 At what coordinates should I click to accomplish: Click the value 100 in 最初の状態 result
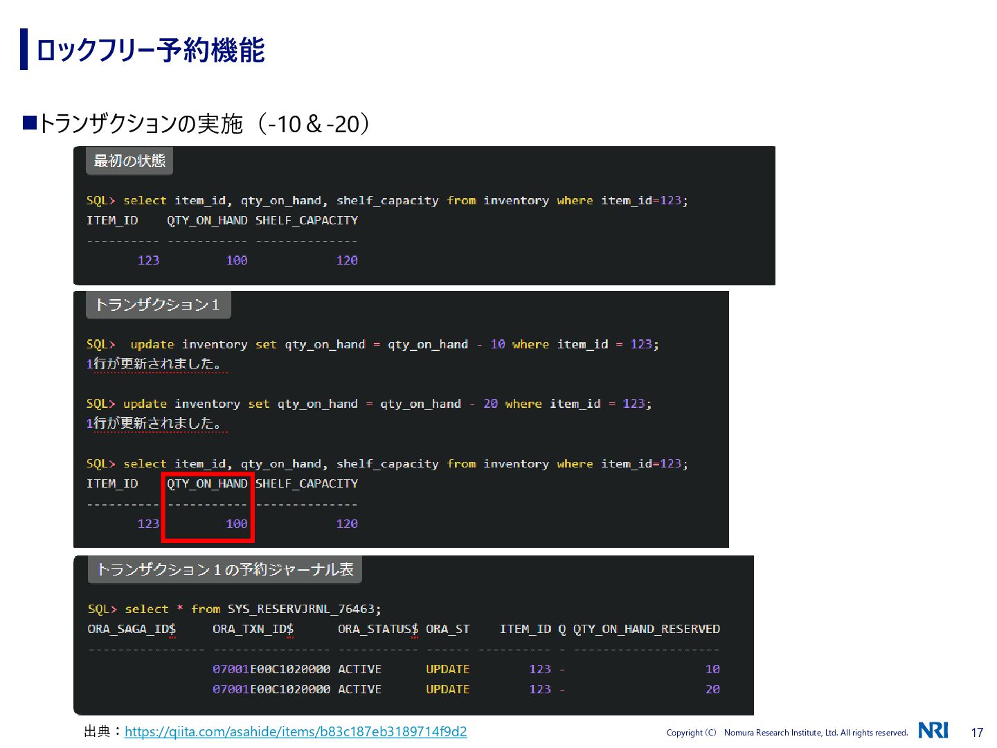[x=237, y=260]
